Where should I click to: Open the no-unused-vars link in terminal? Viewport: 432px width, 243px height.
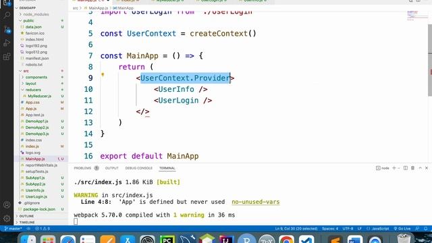(255, 202)
